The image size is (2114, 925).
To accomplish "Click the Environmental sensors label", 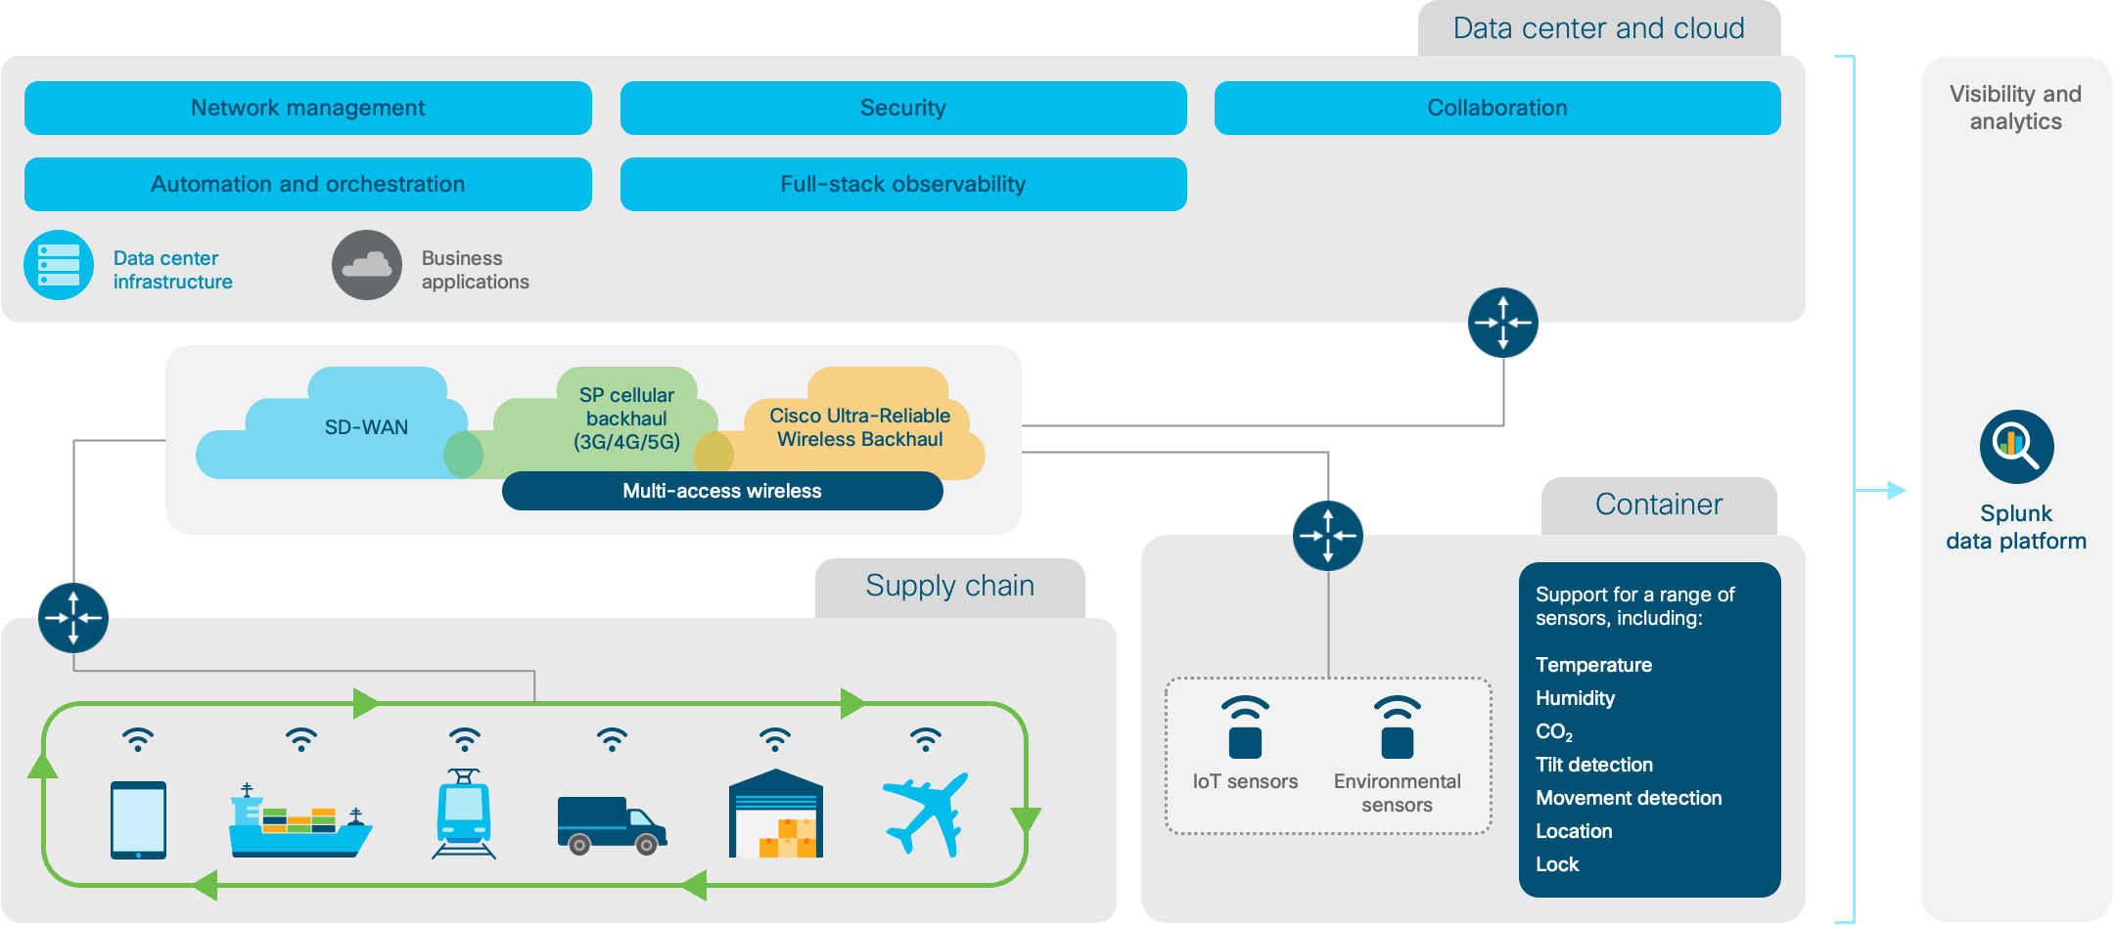I will 1398,793.
